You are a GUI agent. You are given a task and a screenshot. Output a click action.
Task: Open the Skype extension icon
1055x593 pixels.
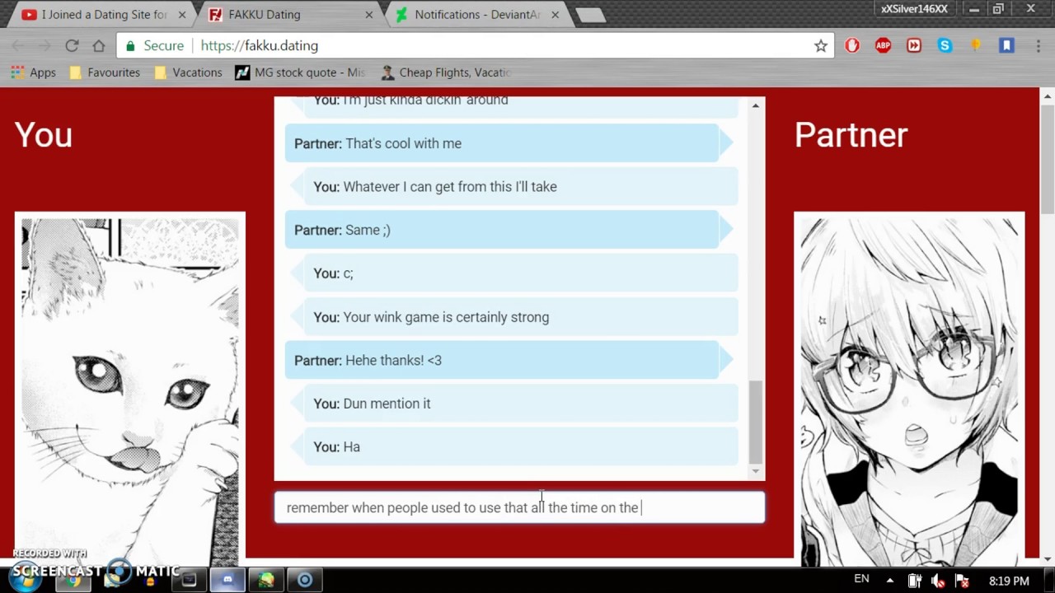(945, 46)
